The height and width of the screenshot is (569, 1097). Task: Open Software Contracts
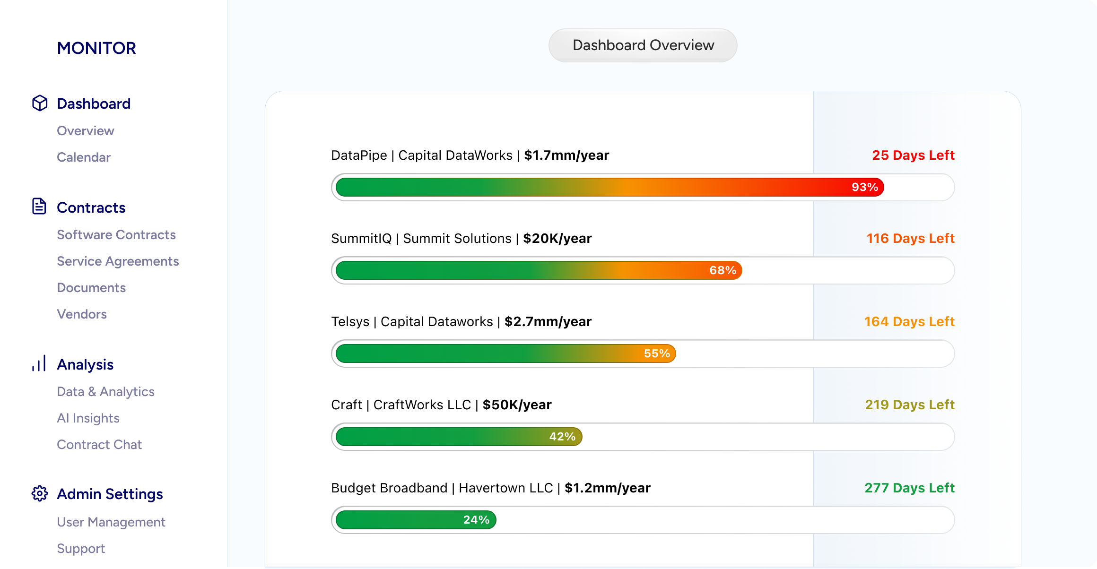116,235
